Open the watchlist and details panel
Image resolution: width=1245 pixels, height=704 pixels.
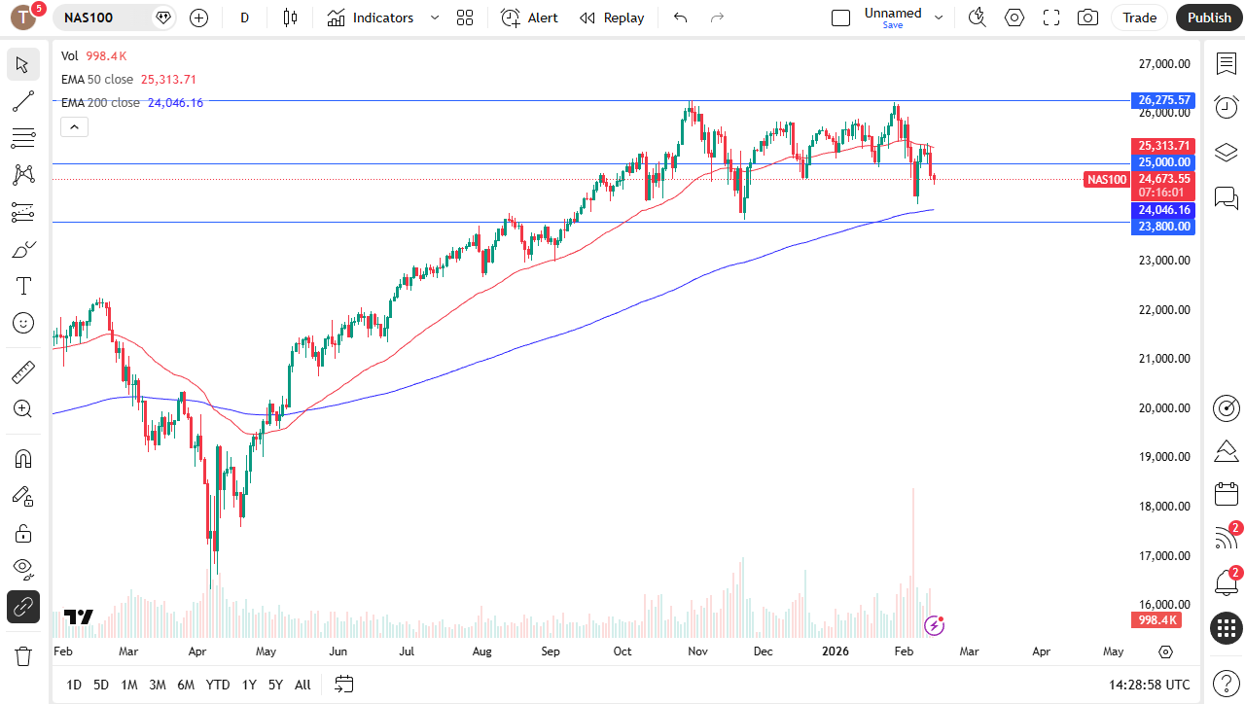pyautogui.click(x=1226, y=64)
